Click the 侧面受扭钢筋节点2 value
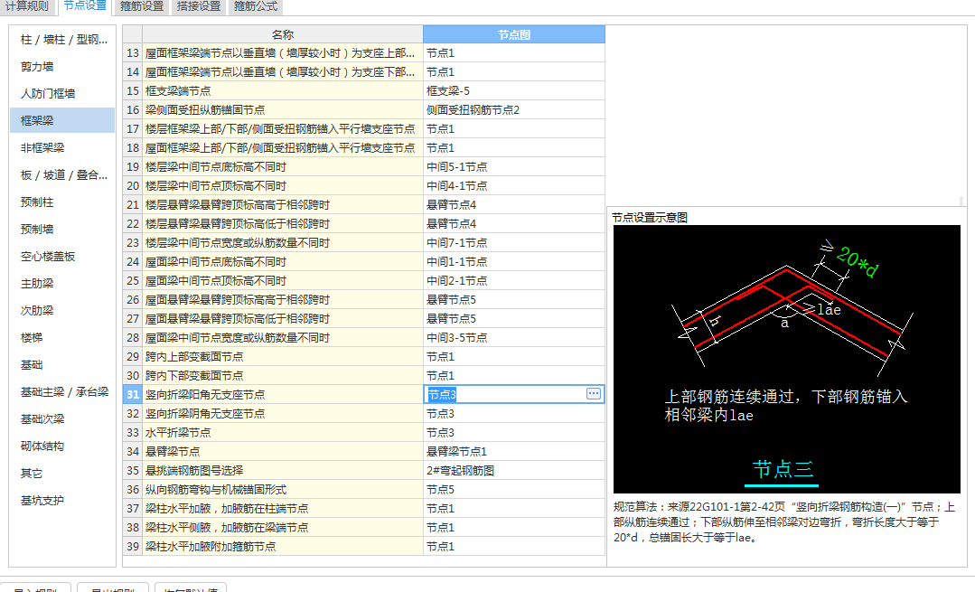This screenshot has width=975, height=592. 513,110
